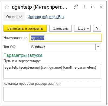The height and width of the screenshot is (106, 108).
Task: Click the Команда проверки развертывания text area
Action: (x=52, y=94)
